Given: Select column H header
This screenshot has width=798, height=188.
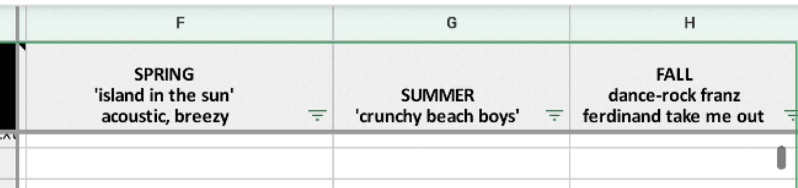Looking at the screenshot, I should click(x=689, y=23).
